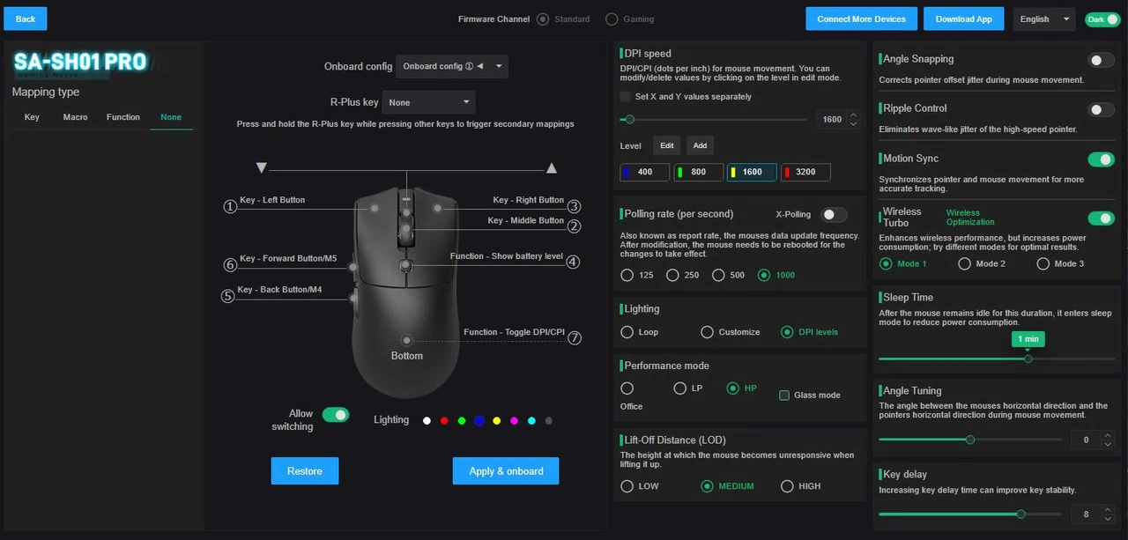Click the circled number 2 Middle Button marker
The width and height of the screenshot is (1128, 540).
(x=574, y=226)
